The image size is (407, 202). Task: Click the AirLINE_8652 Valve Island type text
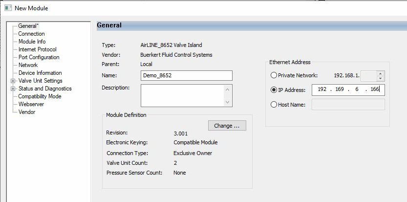pyautogui.click(x=171, y=45)
